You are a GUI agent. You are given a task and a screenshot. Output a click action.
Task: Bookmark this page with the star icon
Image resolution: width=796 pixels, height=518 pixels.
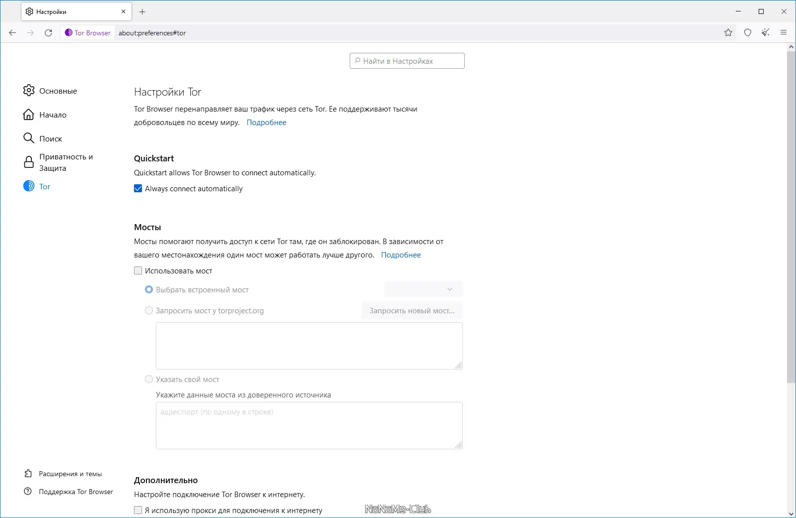click(728, 33)
